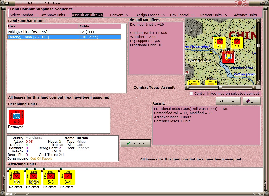Click the Convert subphase step
269x196 pixels.
(x=119, y=15)
